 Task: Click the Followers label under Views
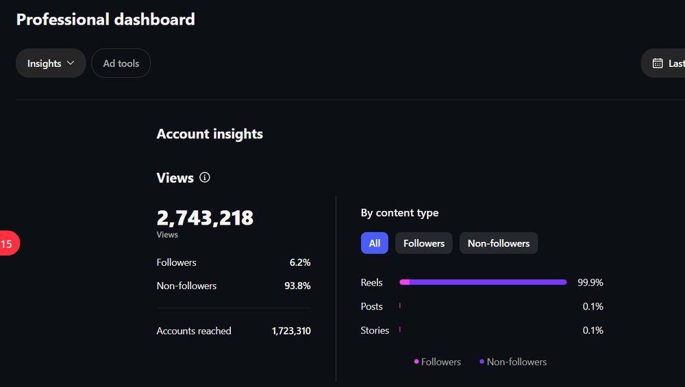(x=177, y=262)
